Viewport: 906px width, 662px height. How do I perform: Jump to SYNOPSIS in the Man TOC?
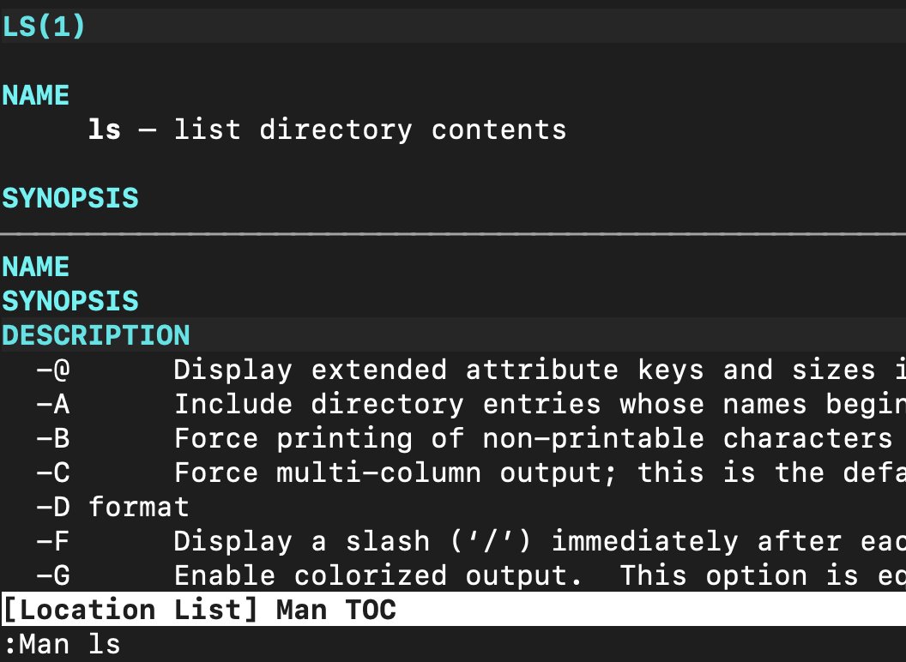(x=70, y=301)
